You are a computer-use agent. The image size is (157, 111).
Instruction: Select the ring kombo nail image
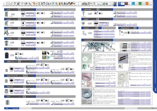(x=120, y=33)
